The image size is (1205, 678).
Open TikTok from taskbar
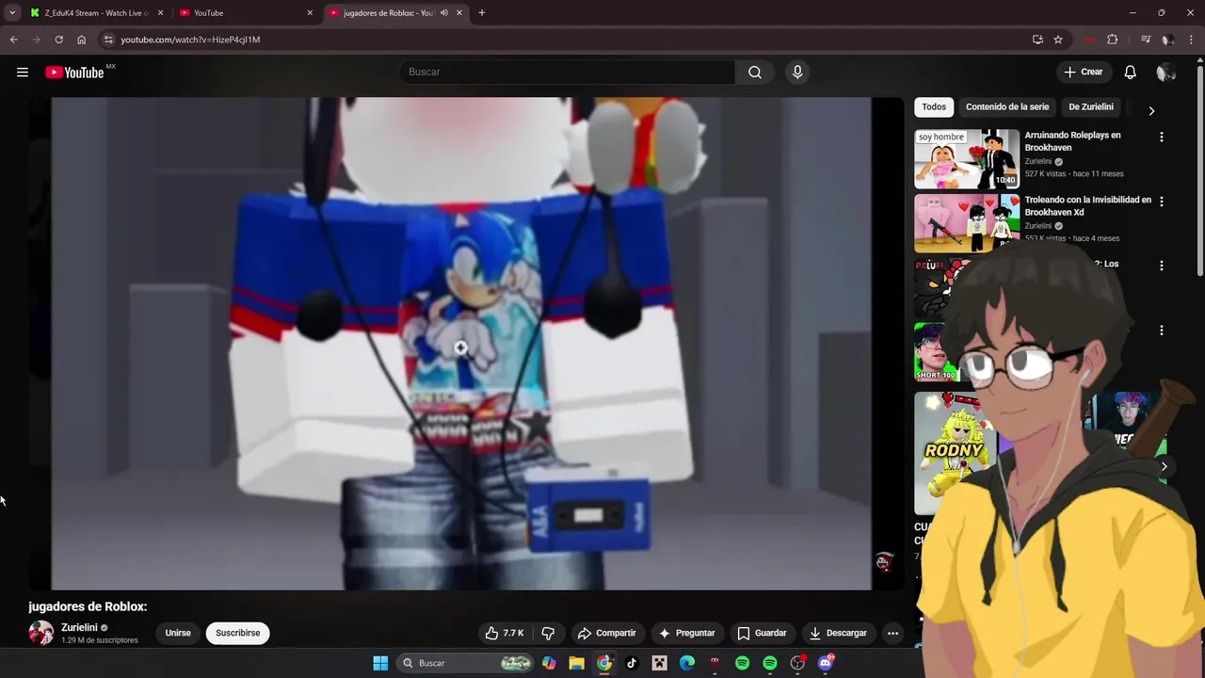click(x=632, y=663)
